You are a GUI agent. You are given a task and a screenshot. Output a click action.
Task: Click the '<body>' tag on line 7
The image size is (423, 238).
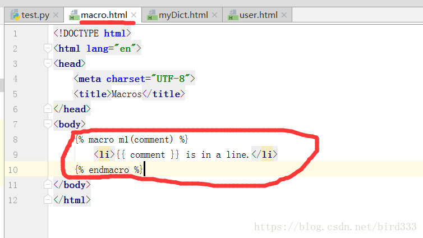click(x=70, y=124)
